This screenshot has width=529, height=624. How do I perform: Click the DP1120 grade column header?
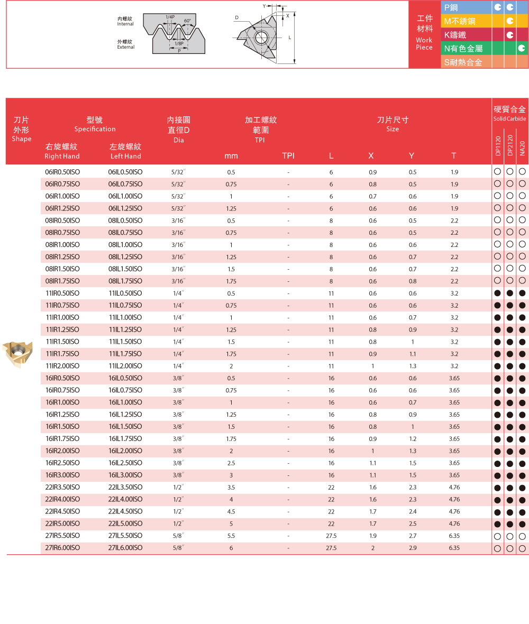point(498,145)
